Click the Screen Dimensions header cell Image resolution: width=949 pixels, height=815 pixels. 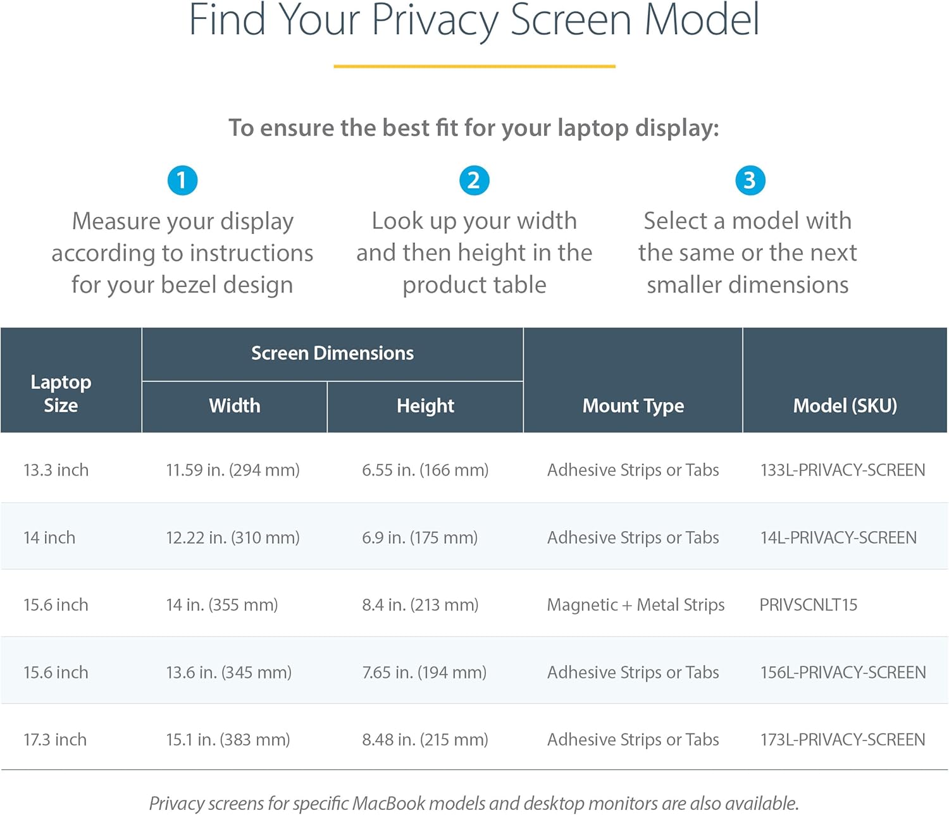pos(332,353)
